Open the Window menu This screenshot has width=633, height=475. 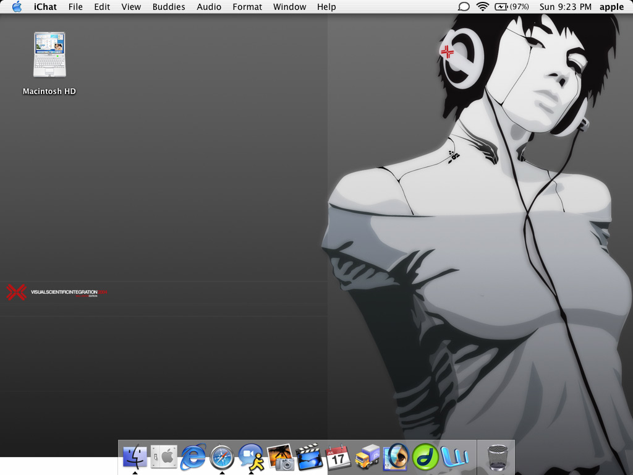[289, 7]
